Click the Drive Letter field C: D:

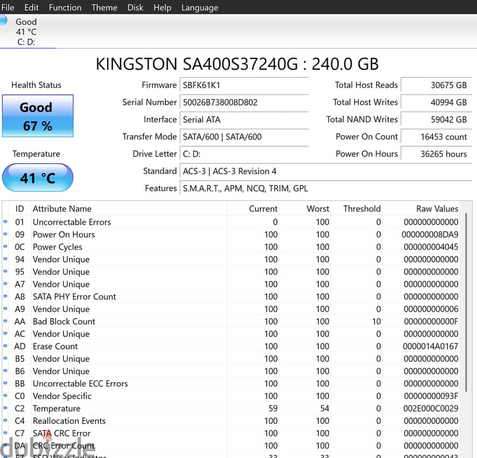(x=244, y=154)
